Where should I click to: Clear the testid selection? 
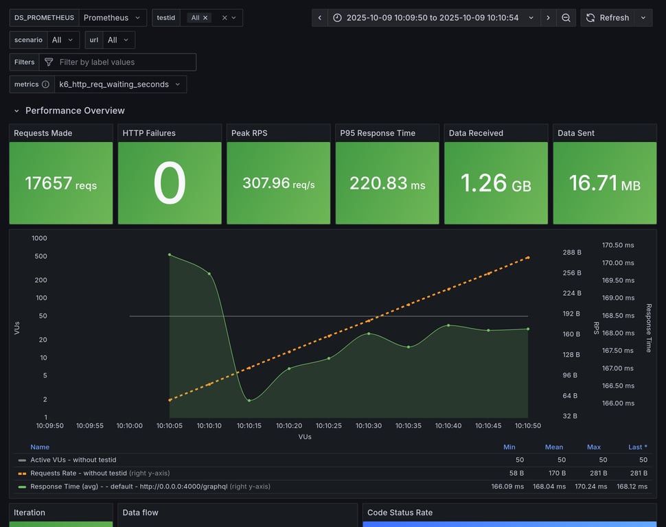tap(225, 18)
